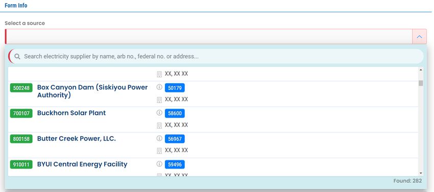The width and height of the screenshot is (434, 192).
Task: Click blue federal number badge 50179
Action: click(175, 88)
